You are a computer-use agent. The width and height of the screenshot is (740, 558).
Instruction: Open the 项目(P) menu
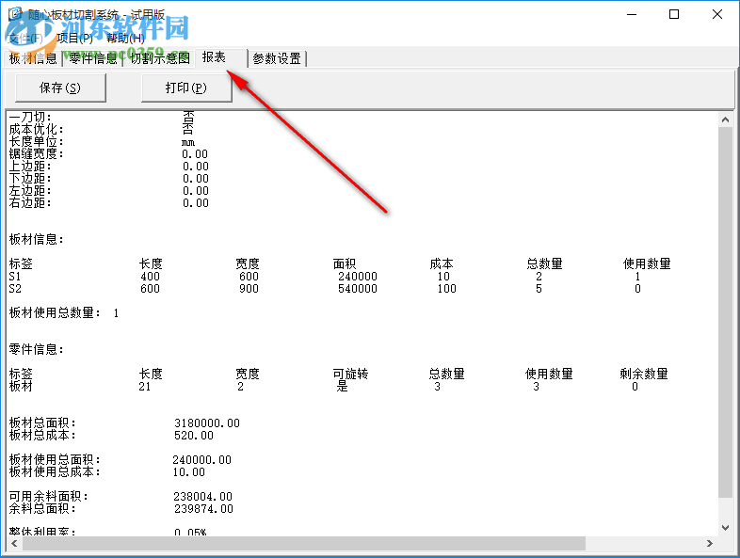click(74, 39)
